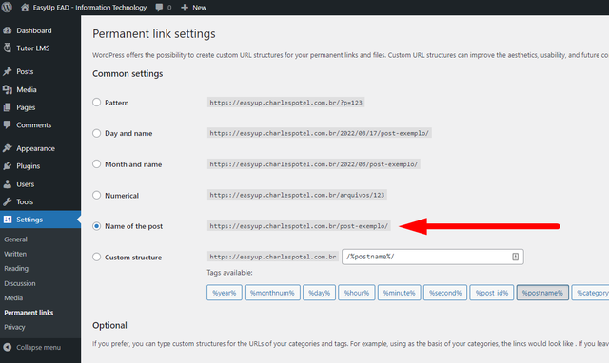
Task: Open the WordPress logo menu
Action: click(7, 7)
